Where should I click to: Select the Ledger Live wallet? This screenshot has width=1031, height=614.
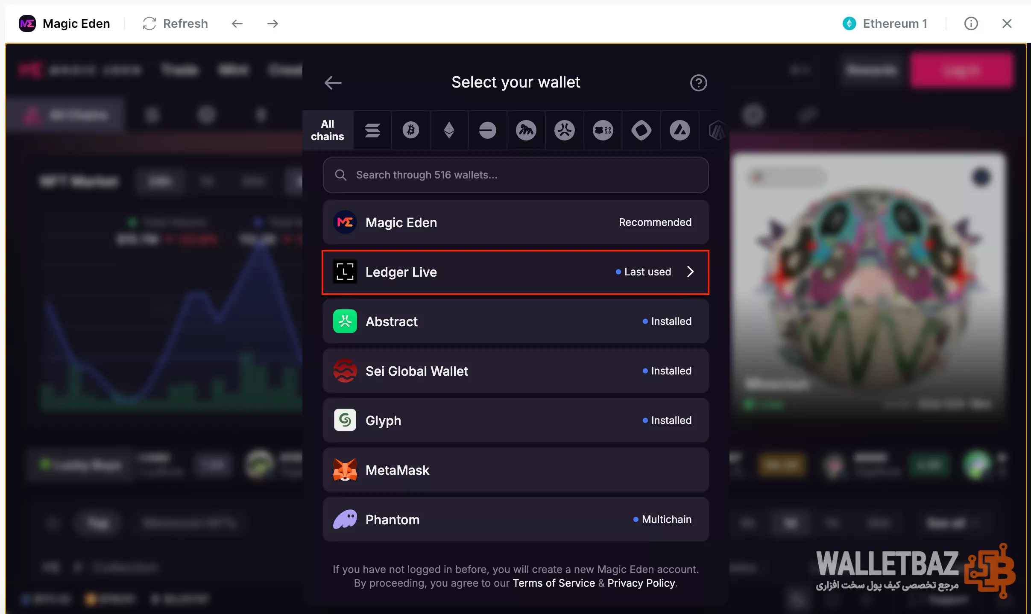point(516,272)
